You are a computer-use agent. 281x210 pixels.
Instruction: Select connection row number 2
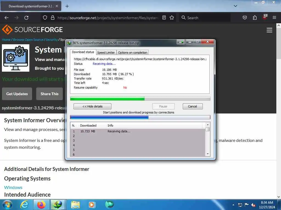(x=138, y=136)
